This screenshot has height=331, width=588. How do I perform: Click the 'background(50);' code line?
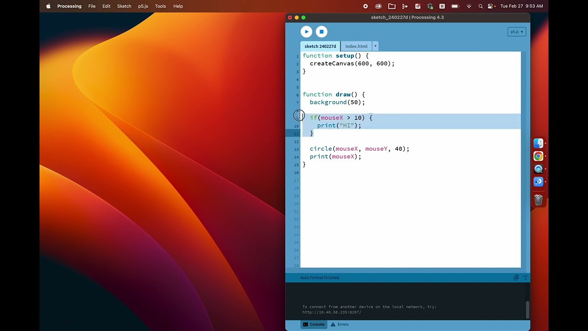[337, 102]
